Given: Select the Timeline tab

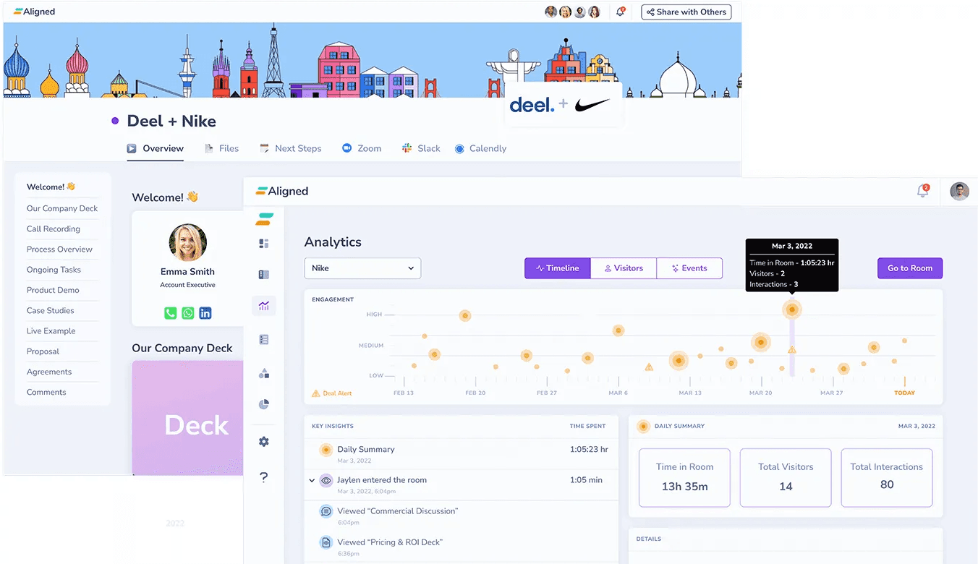Looking at the screenshot, I should tap(557, 268).
